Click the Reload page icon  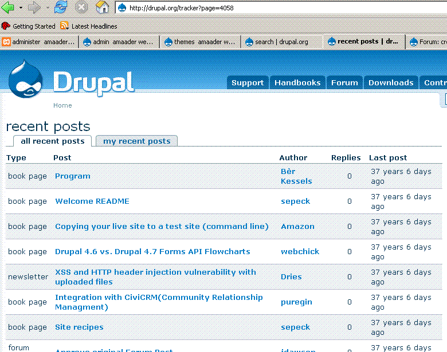coord(61,7)
